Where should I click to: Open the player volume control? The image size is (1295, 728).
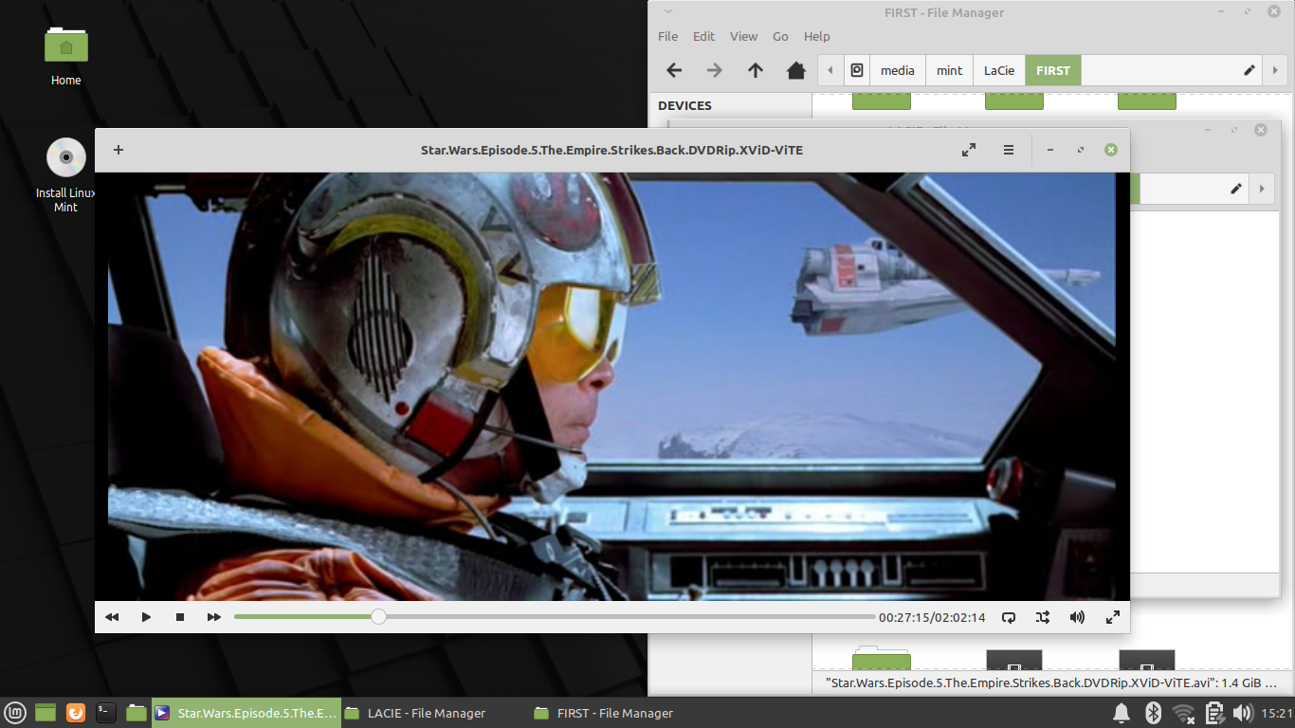click(x=1077, y=617)
